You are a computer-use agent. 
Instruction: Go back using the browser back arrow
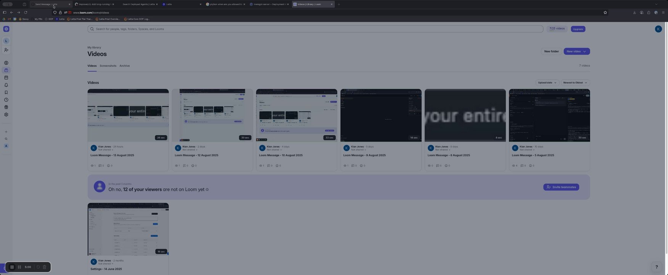coord(11,13)
